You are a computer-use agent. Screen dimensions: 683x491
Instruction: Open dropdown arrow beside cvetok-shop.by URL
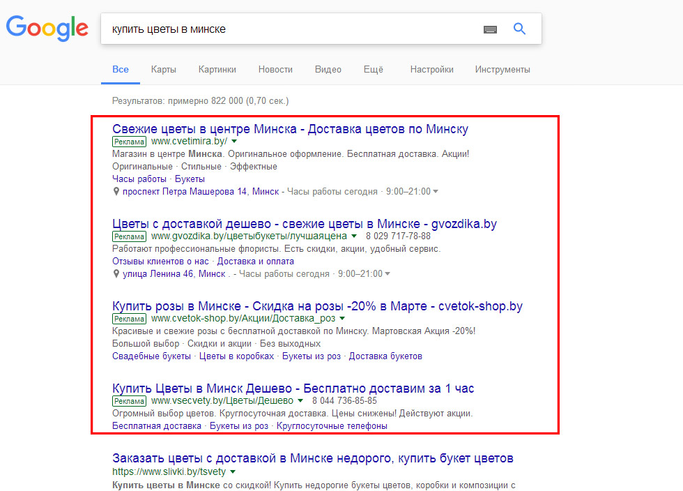click(342, 319)
